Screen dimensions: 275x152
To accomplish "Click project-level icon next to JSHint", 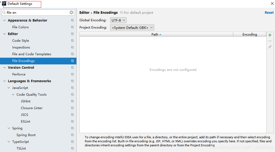I will [x=72, y=101].
